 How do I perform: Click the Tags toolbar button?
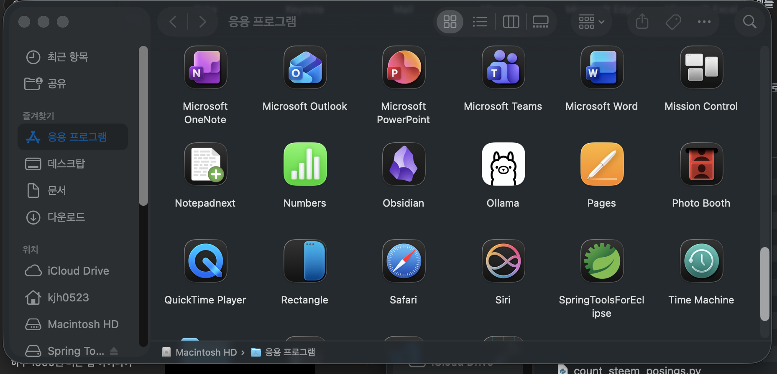pyautogui.click(x=673, y=22)
